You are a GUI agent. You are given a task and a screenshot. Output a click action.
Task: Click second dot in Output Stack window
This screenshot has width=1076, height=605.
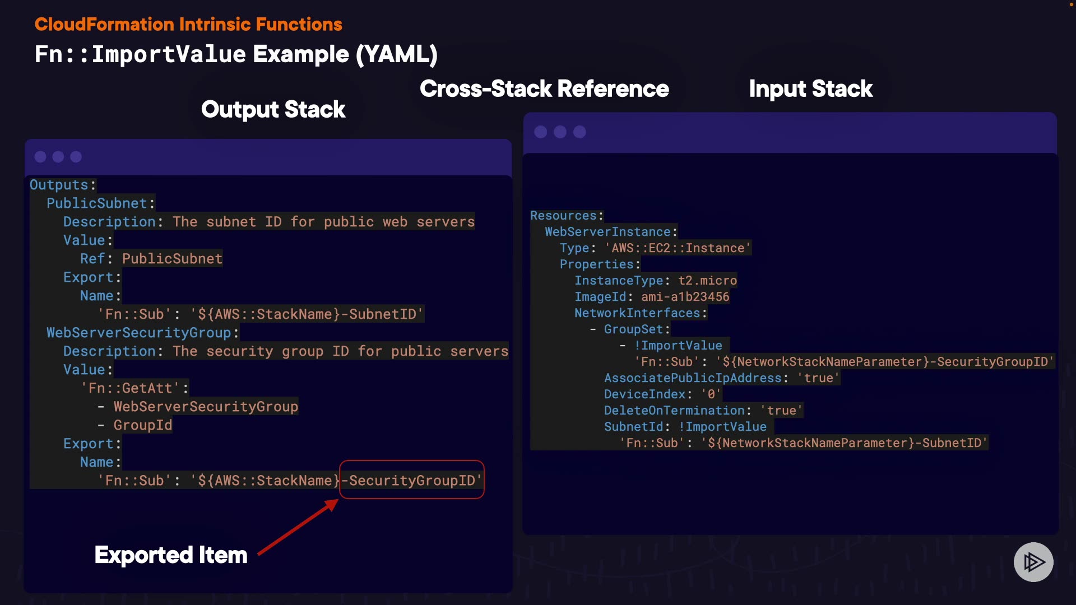click(58, 157)
